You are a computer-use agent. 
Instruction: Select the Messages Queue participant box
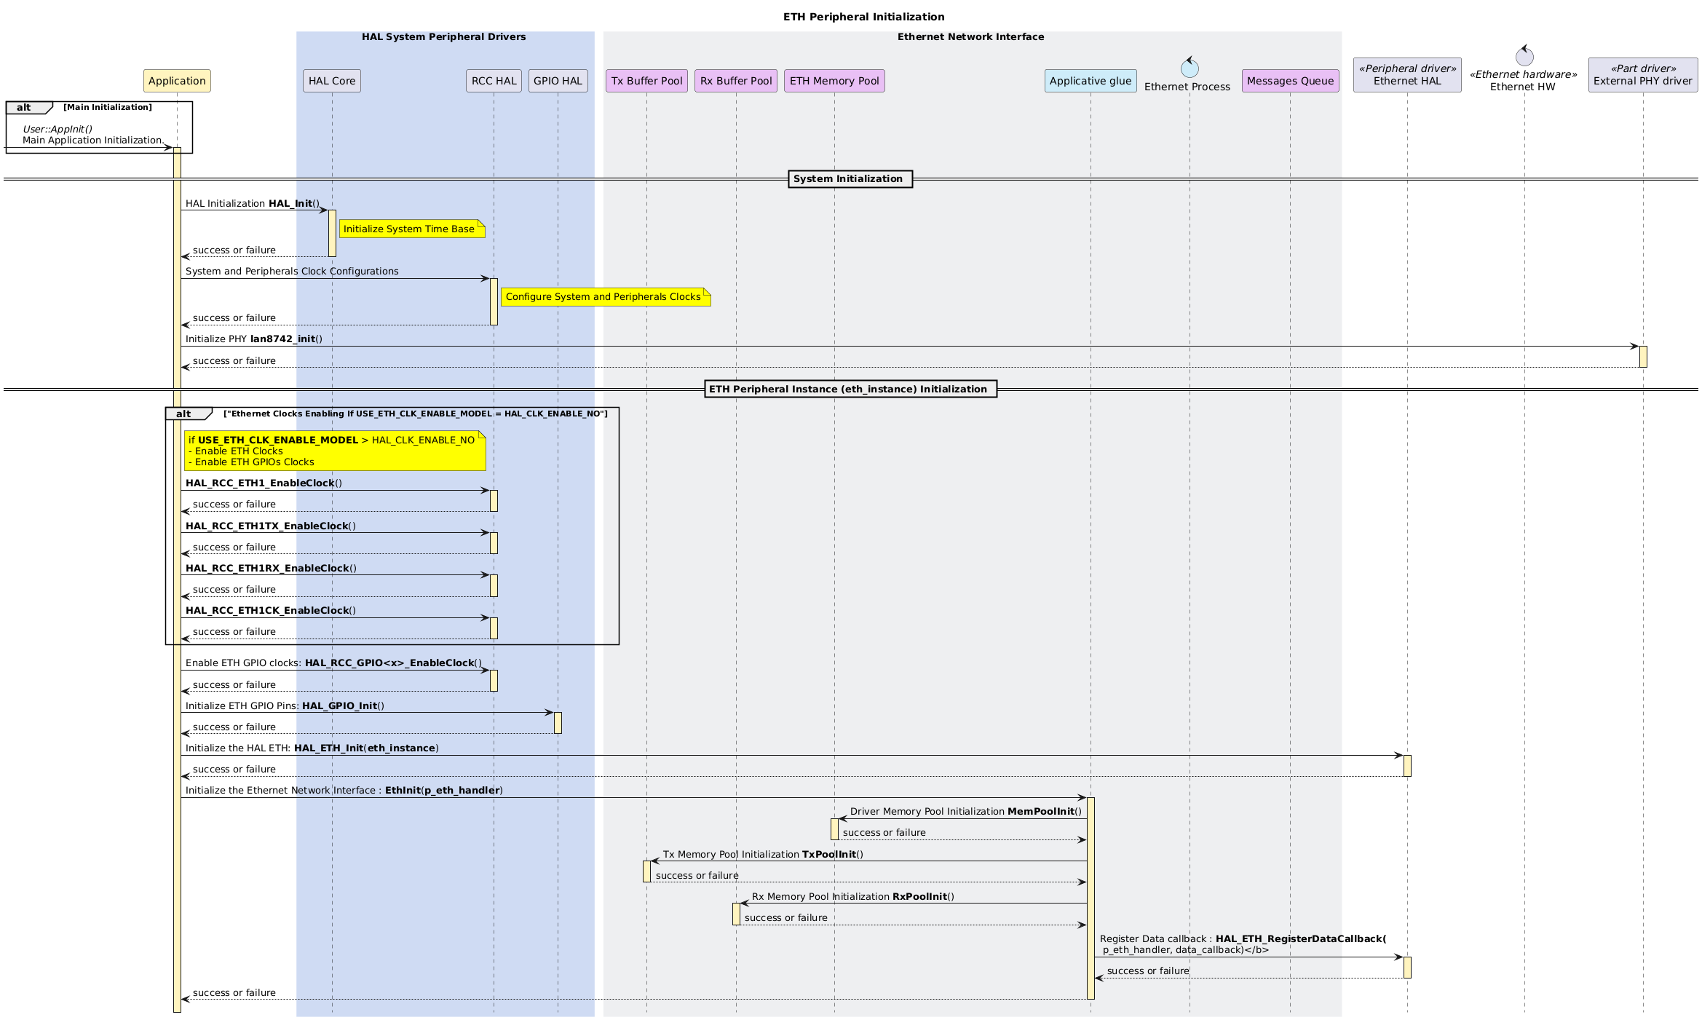click(x=1290, y=81)
